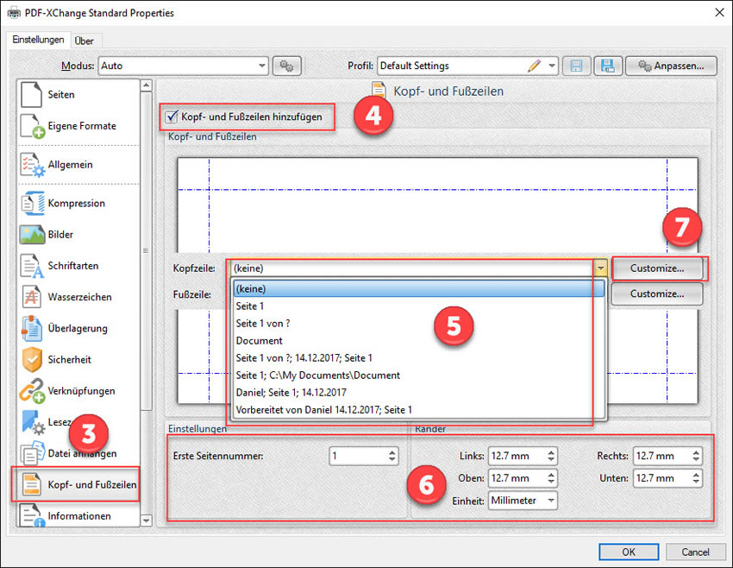
Task: Open the Seiten settings page icon
Action: [x=31, y=94]
